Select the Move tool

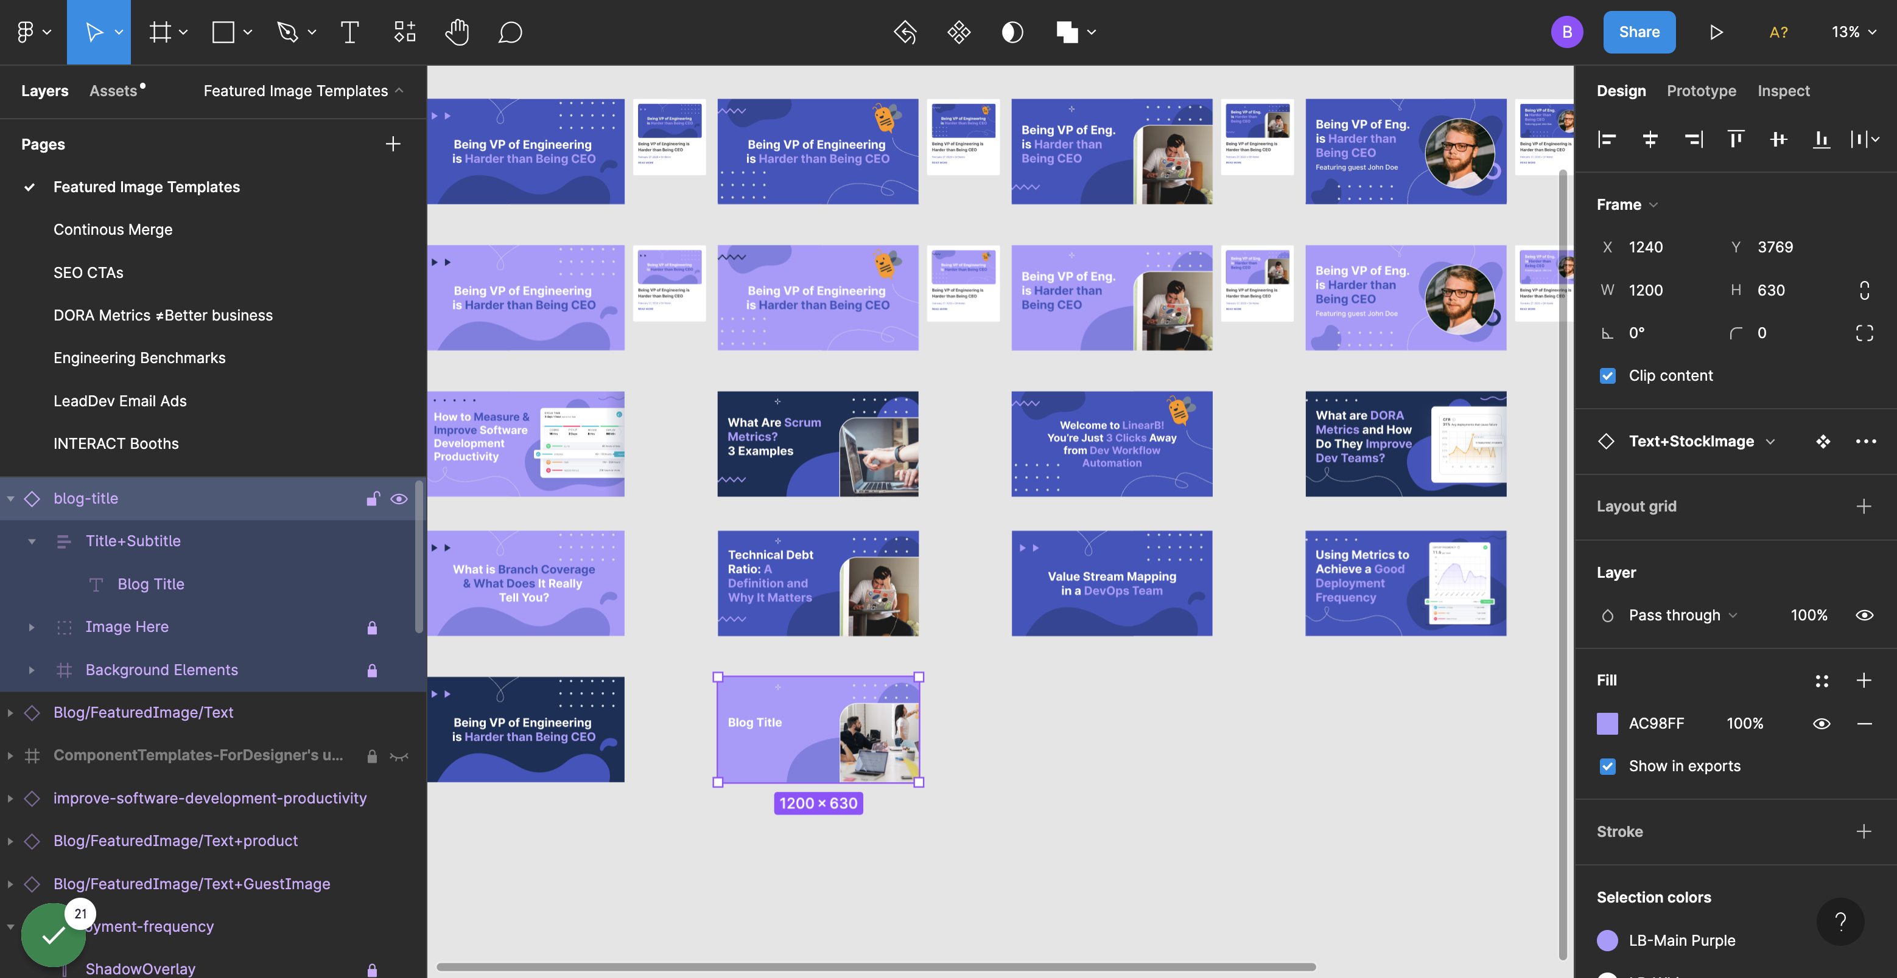click(x=94, y=32)
